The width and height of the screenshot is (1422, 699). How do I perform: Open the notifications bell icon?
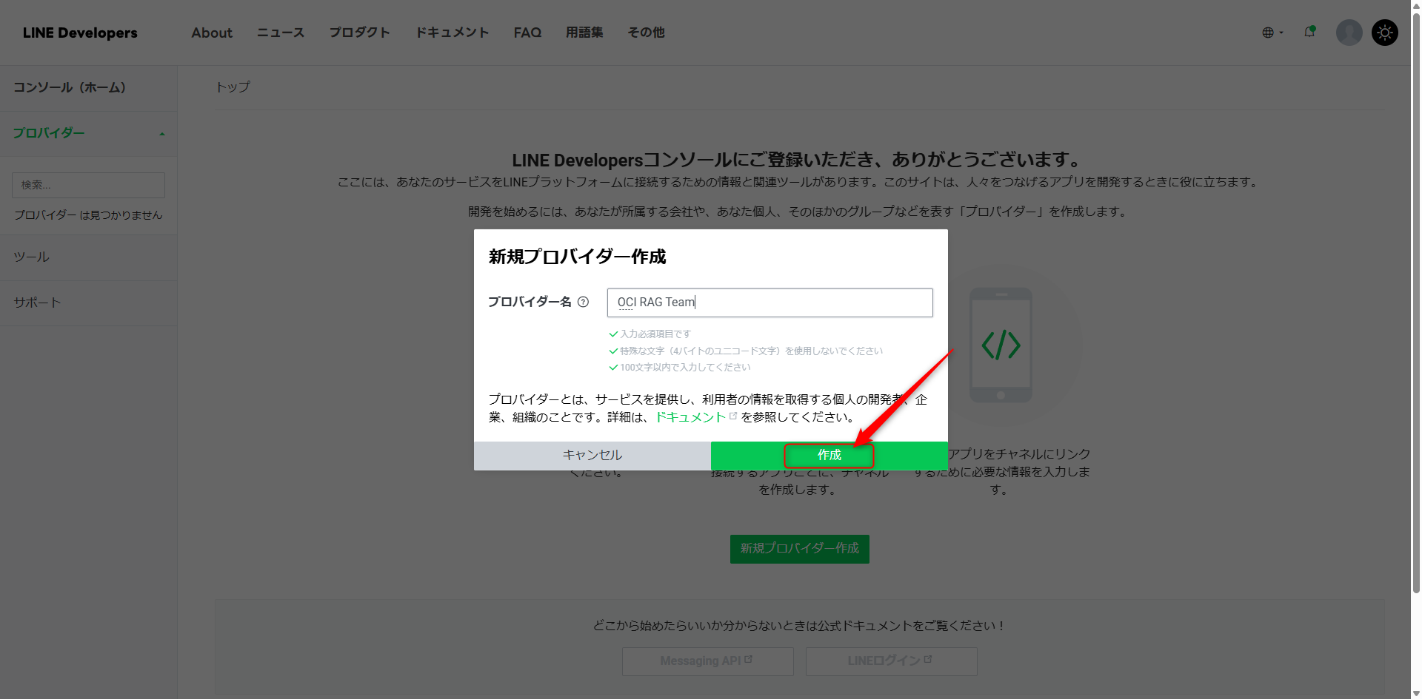pyautogui.click(x=1309, y=32)
